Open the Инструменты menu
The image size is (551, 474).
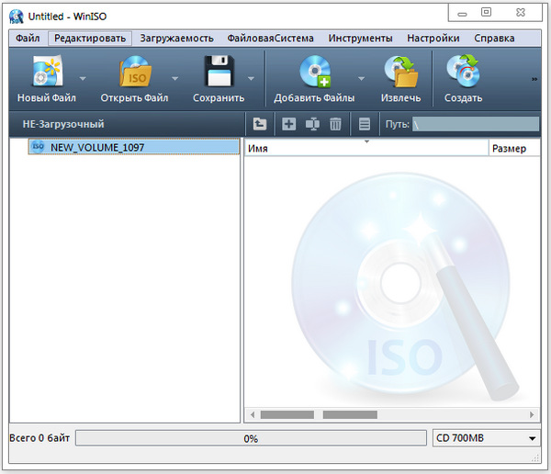(360, 39)
